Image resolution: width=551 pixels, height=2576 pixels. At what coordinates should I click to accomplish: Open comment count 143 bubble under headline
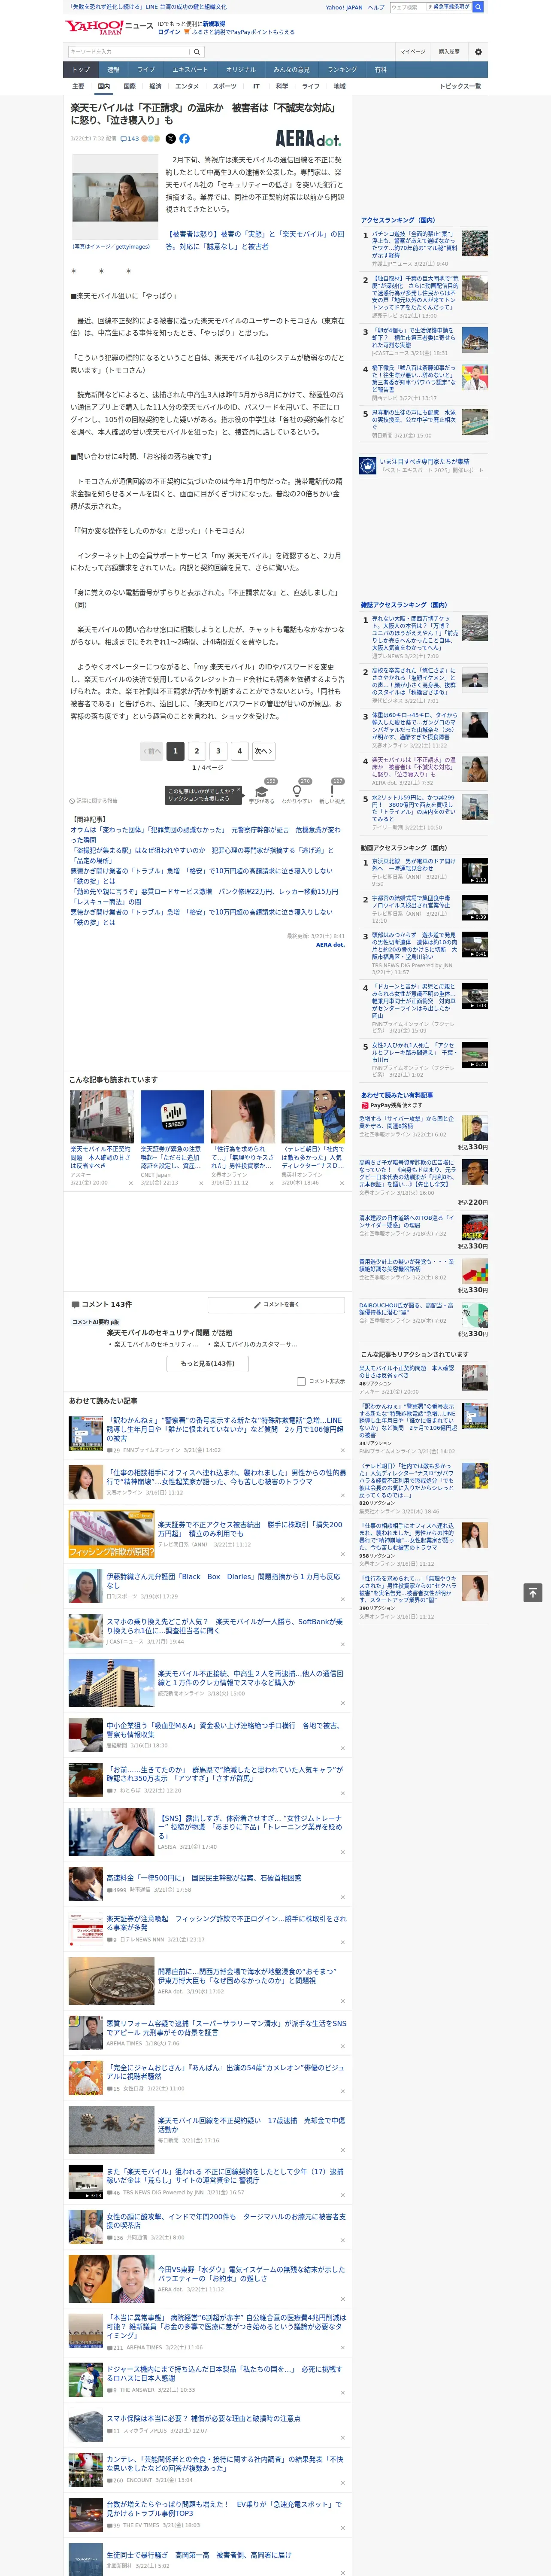pos(130,139)
